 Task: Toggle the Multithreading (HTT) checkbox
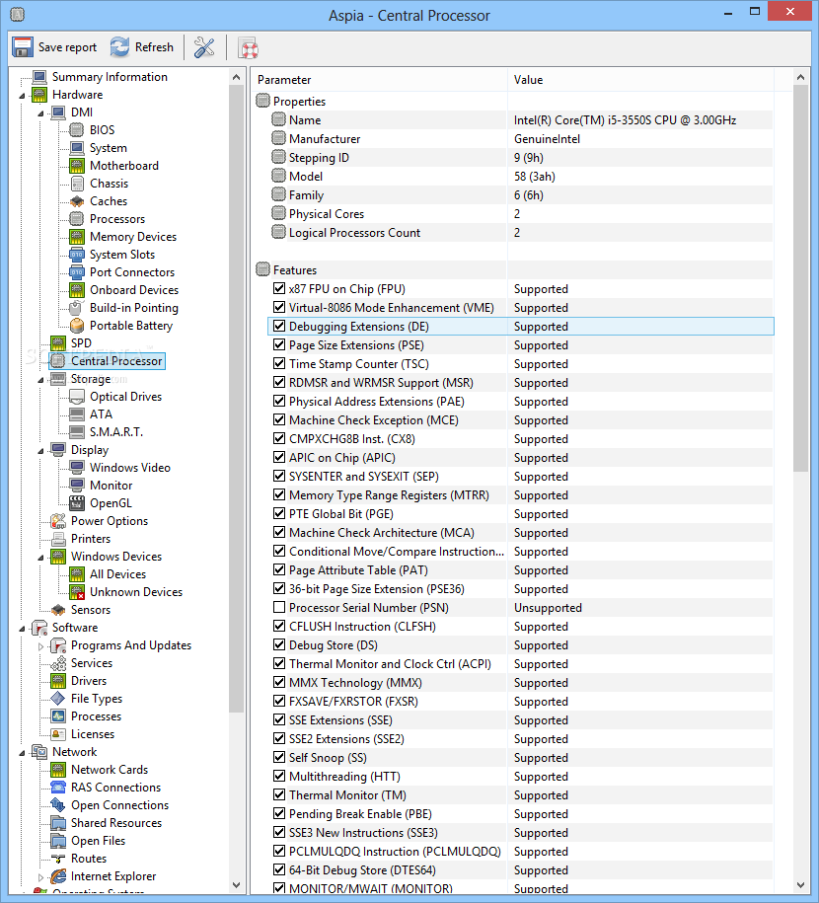click(279, 777)
